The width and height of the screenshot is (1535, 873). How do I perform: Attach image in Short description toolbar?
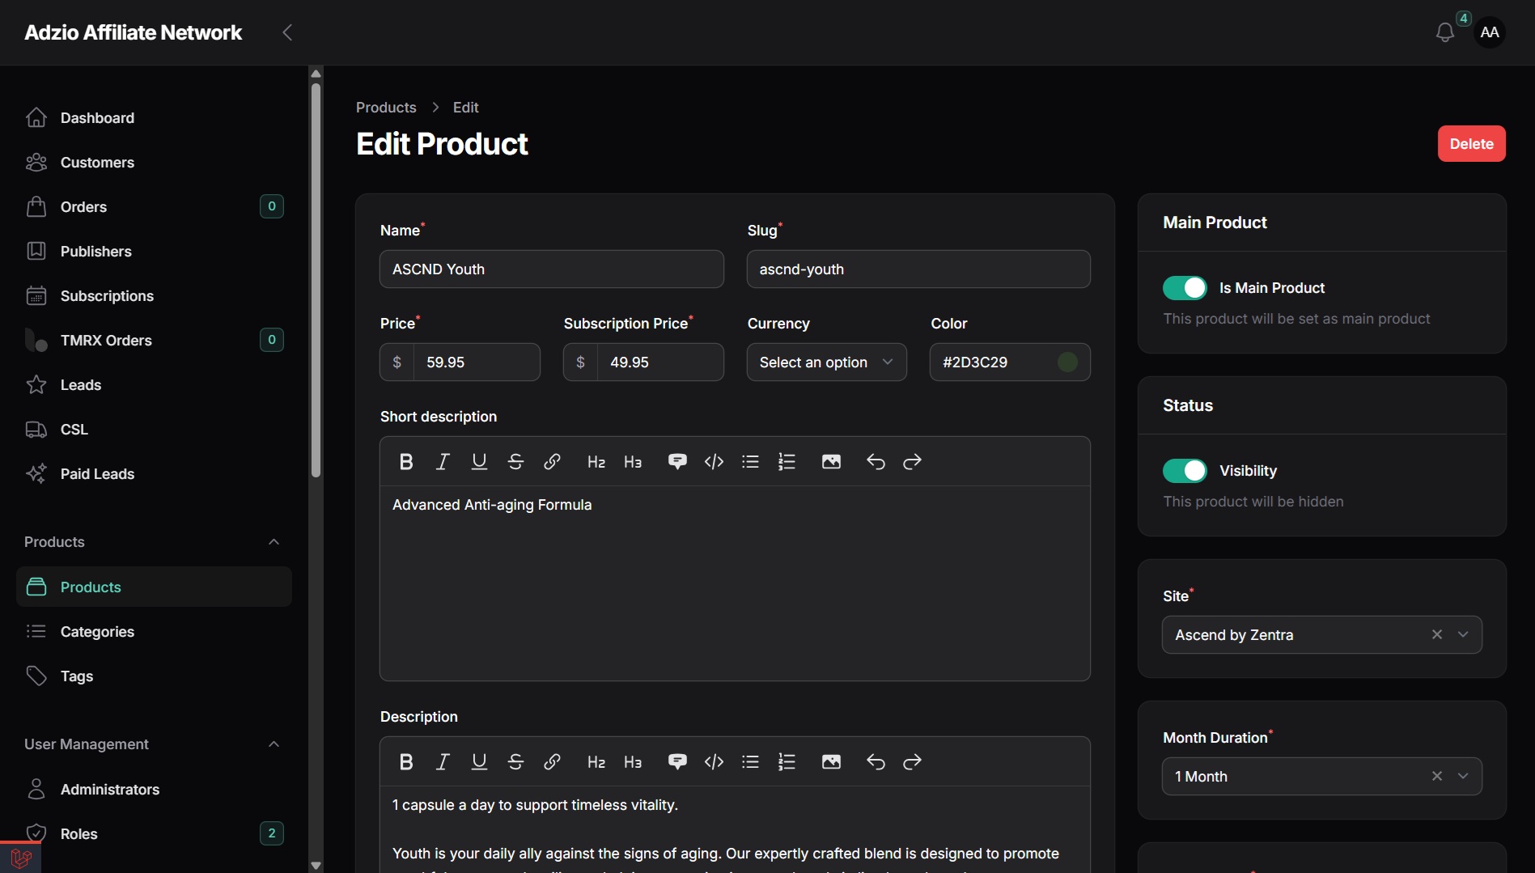[831, 462]
